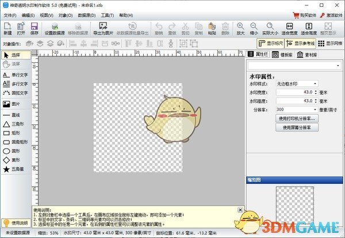Viewport: 345px width, 238px height.
Task: Click the 购买软件 shopping cart icon
Action: point(296,15)
